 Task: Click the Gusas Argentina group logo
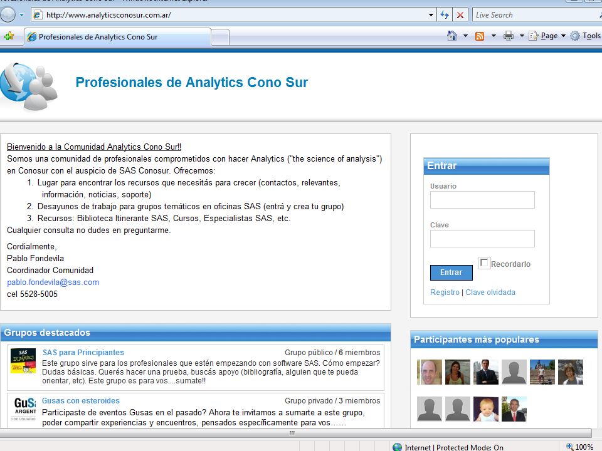pos(23,409)
